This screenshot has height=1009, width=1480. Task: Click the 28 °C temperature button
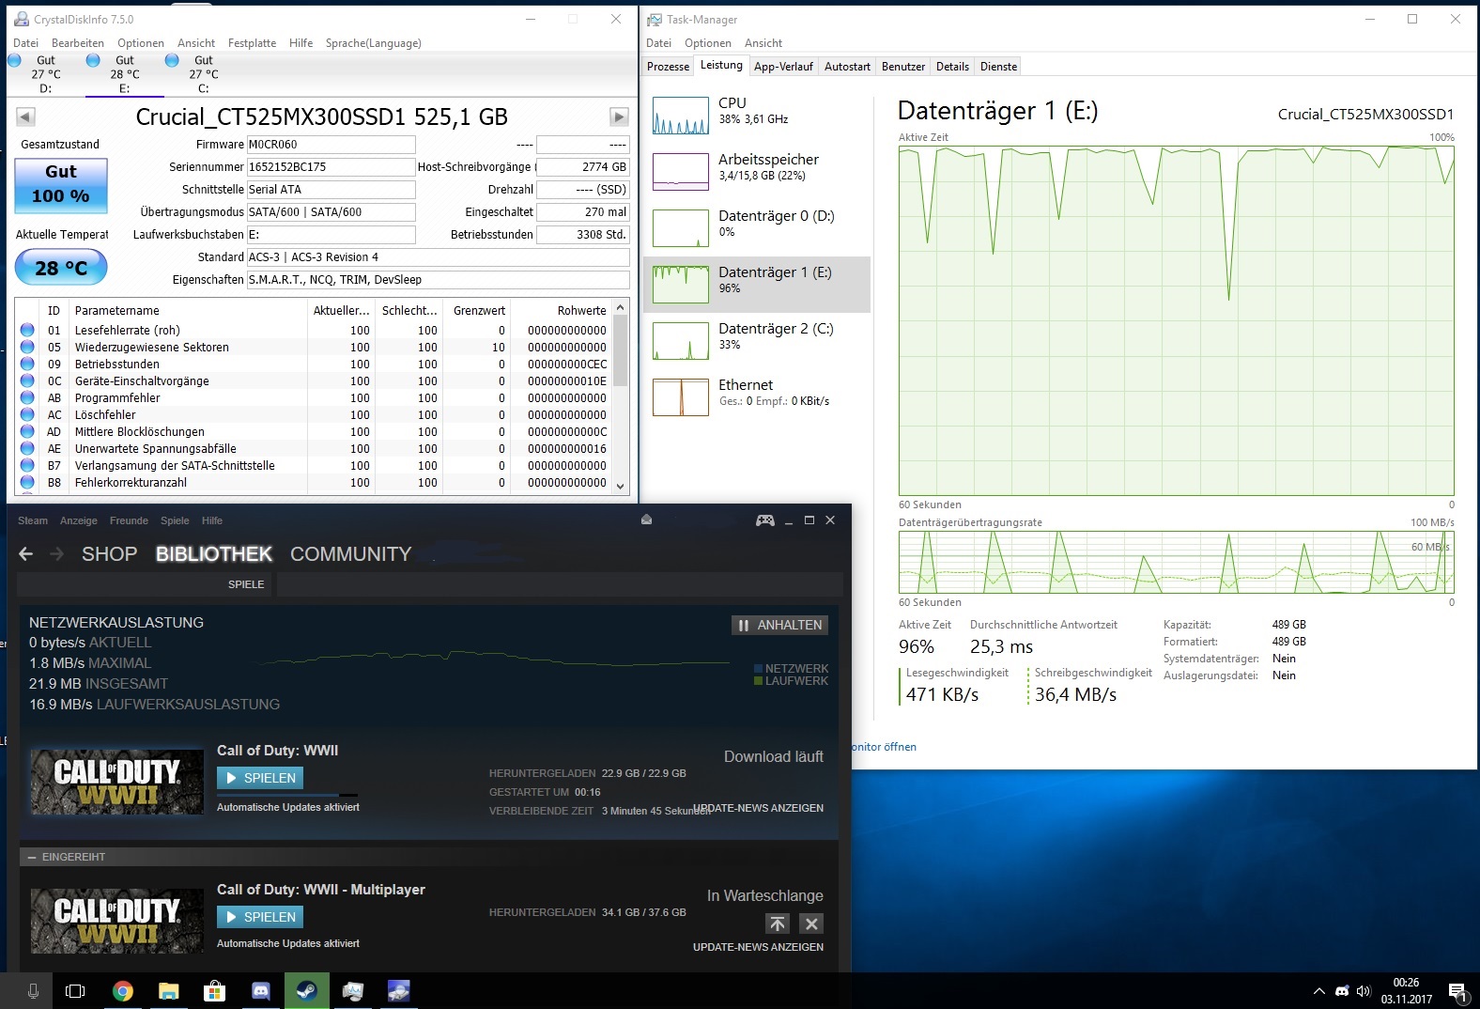[x=61, y=268]
